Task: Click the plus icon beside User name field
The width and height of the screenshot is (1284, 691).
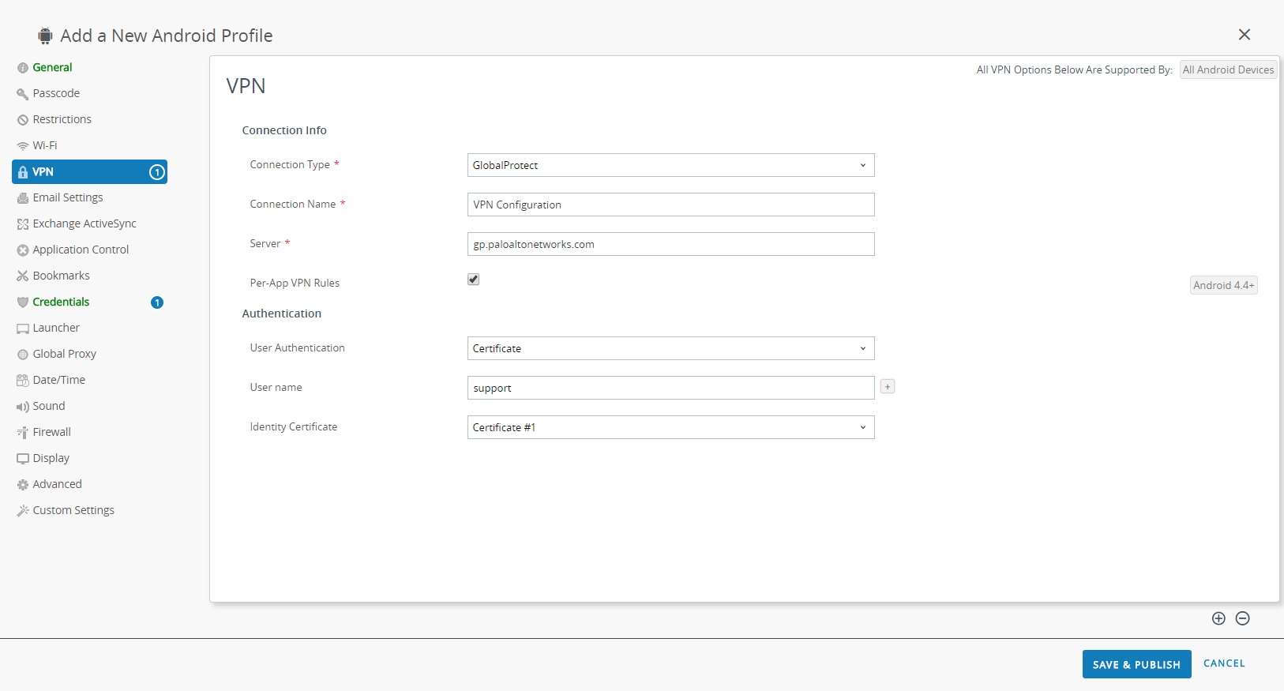Action: (888, 387)
